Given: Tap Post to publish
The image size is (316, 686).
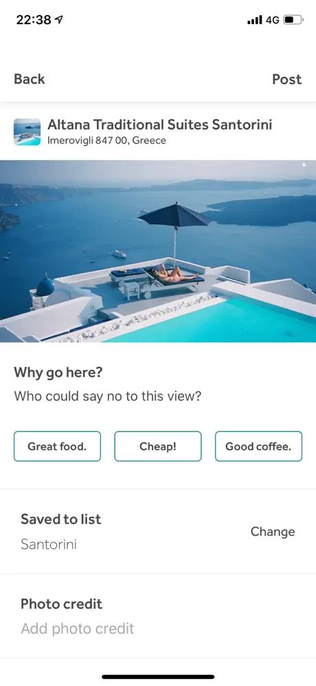Looking at the screenshot, I should (286, 79).
